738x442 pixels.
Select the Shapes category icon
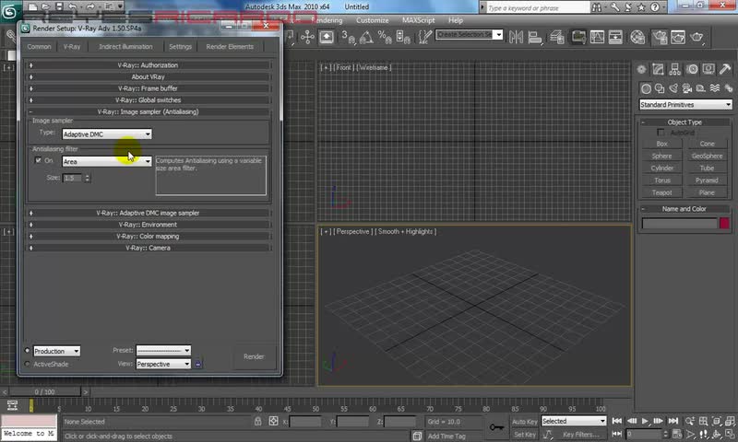click(x=660, y=88)
